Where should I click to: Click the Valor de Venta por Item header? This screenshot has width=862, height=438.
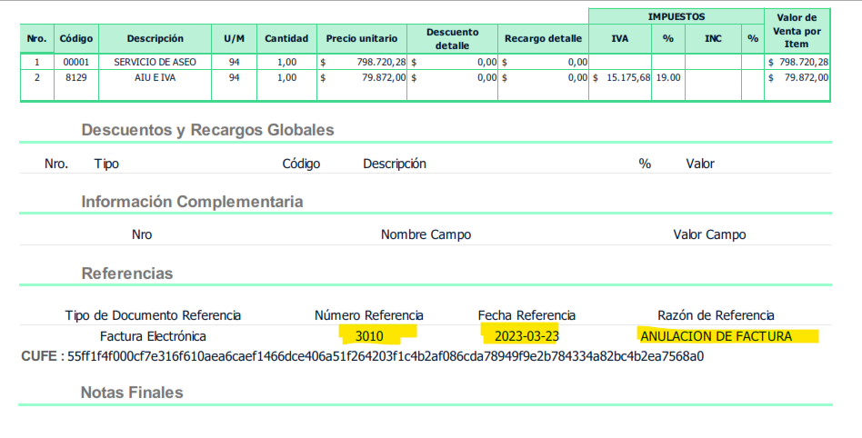(797, 30)
